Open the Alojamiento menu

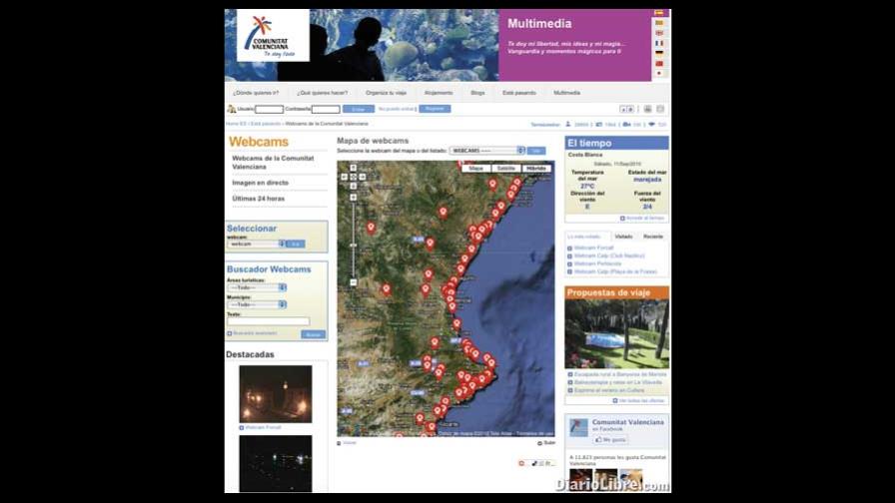(x=439, y=93)
